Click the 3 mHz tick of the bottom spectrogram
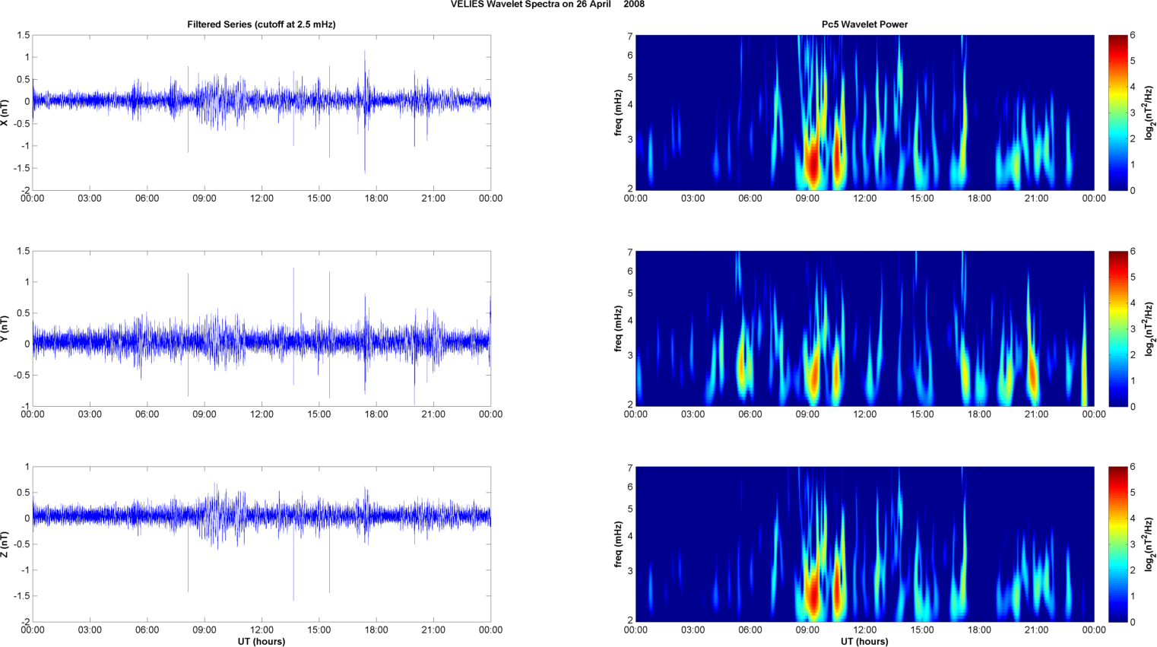Viewport: 1157px width, 647px height. [x=630, y=571]
